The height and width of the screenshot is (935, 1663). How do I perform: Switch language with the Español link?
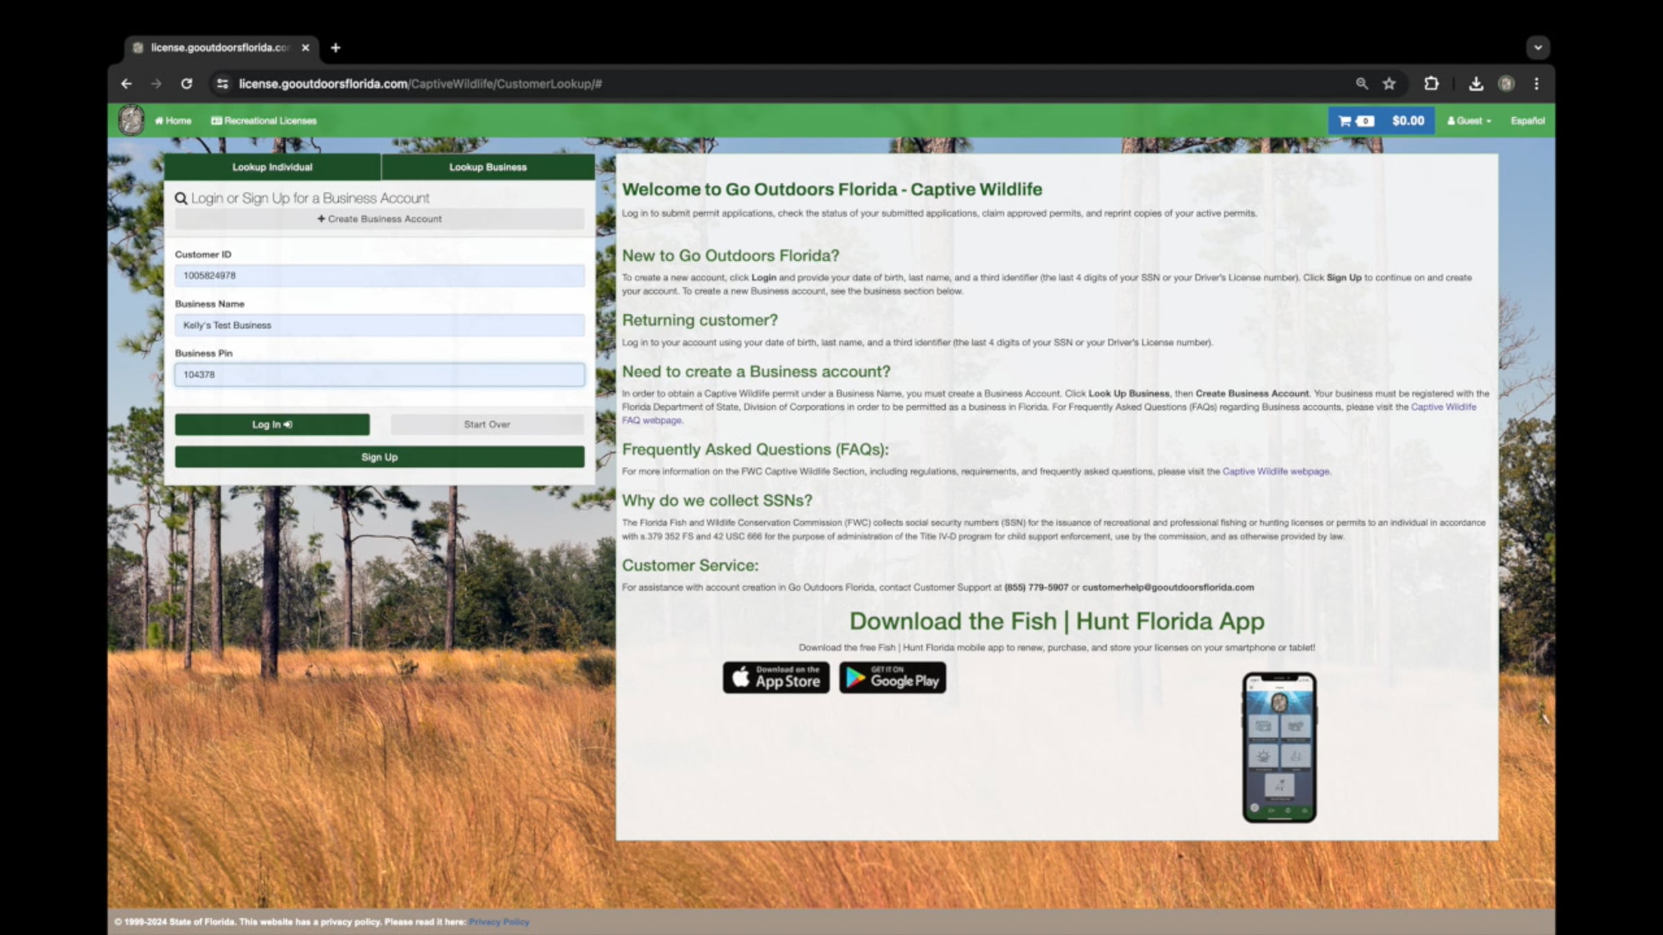click(x=1527, y=121)
